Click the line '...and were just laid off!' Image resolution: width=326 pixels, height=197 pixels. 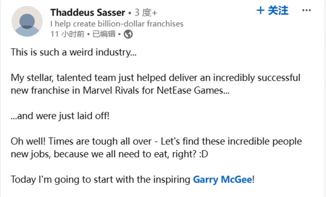[60, 116]
